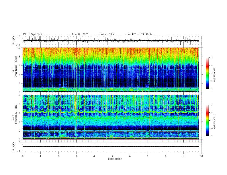
Task: Click the "8" tick on ch.1 frequency axis
Action: (x=20, y=57)
